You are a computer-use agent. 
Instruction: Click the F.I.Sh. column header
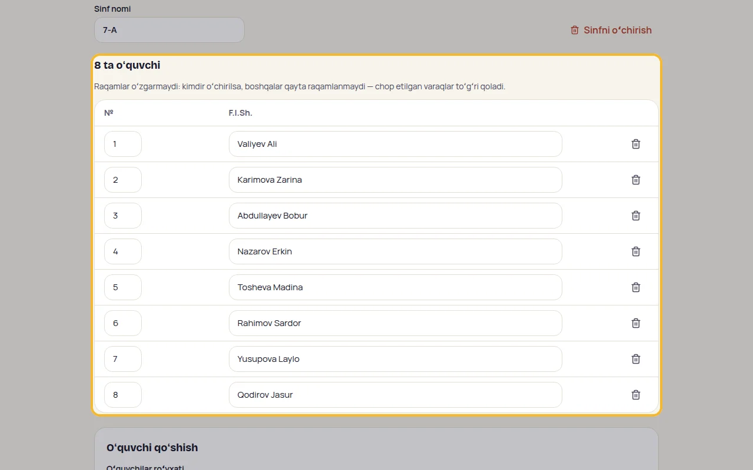(x=240, y=113)
